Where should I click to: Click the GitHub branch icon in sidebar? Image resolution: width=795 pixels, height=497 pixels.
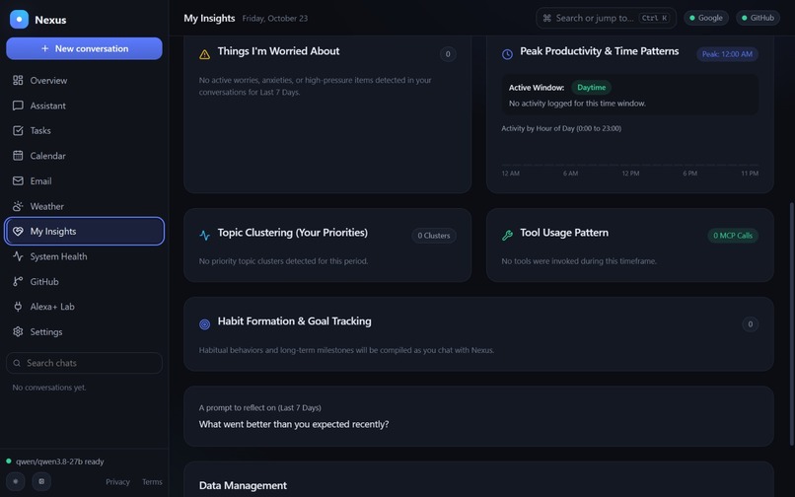[x=18, y=281]
